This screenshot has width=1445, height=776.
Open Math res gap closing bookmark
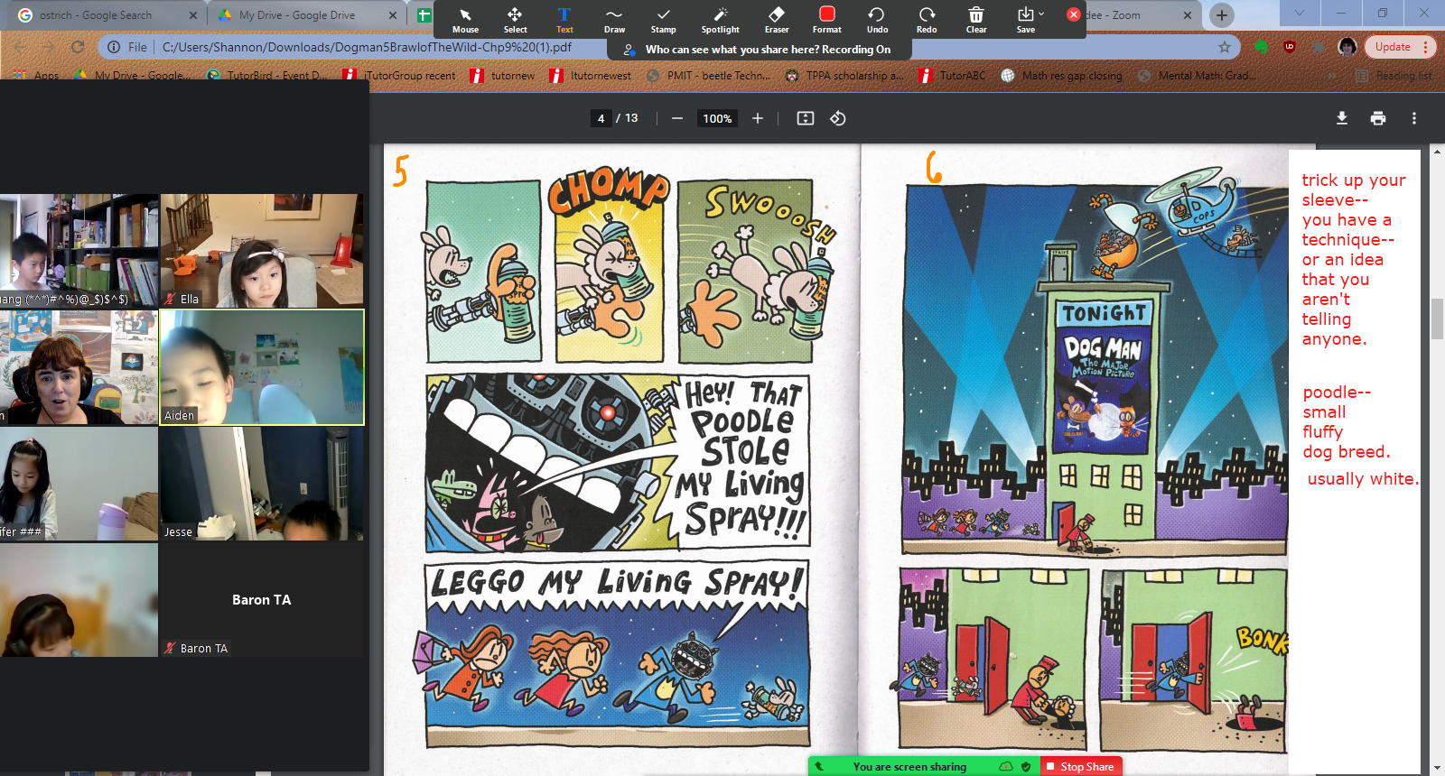(1062, 76)
